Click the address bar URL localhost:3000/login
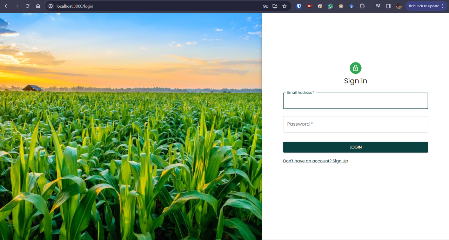This screenshot has width=449, height=240. point(75,6)
